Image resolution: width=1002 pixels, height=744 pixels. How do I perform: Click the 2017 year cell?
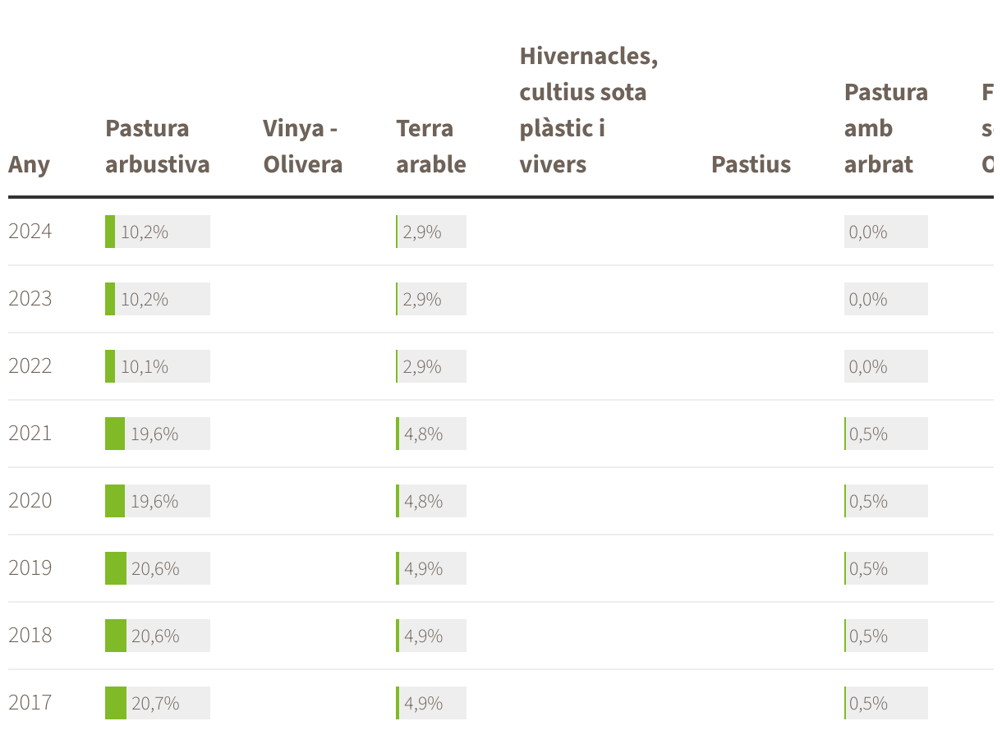tap(30, 703)
